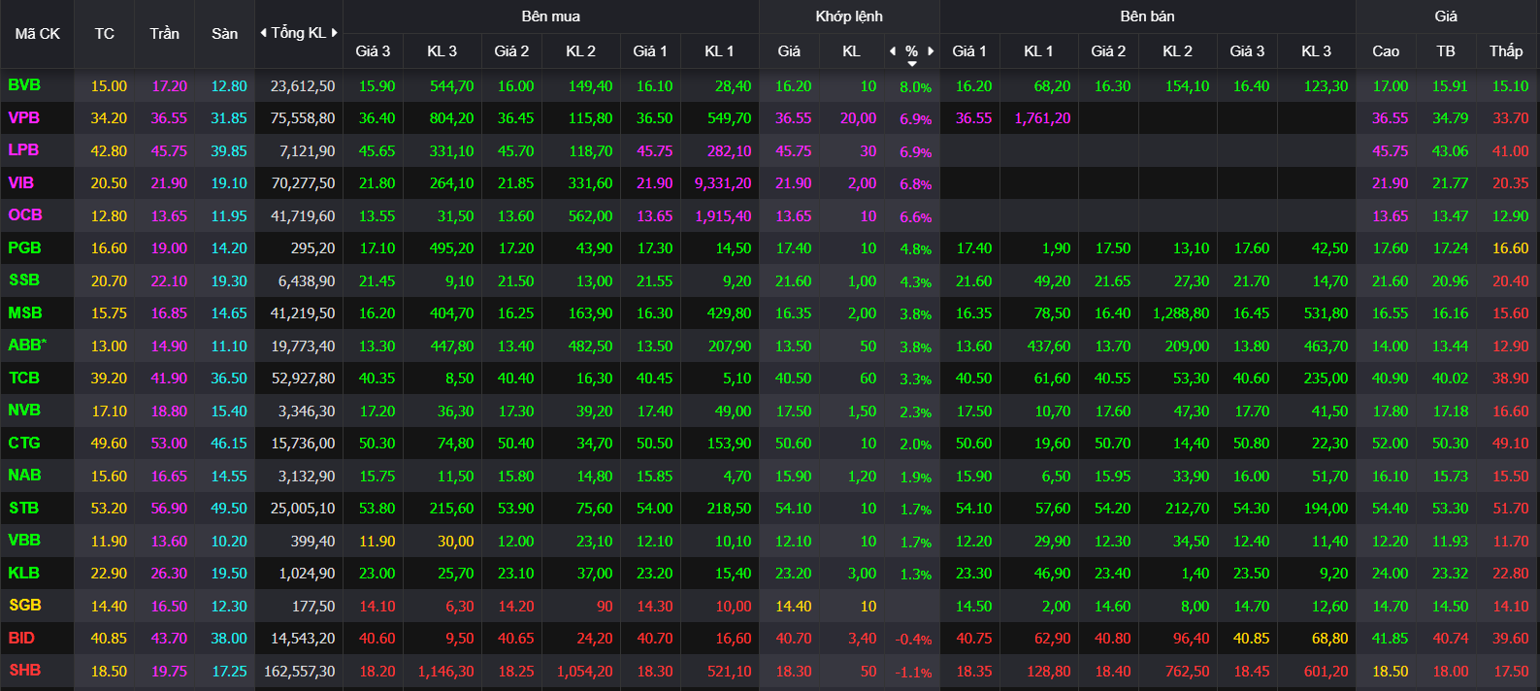
Task: Click the Trần column header
Action: [x=165, y=33]
